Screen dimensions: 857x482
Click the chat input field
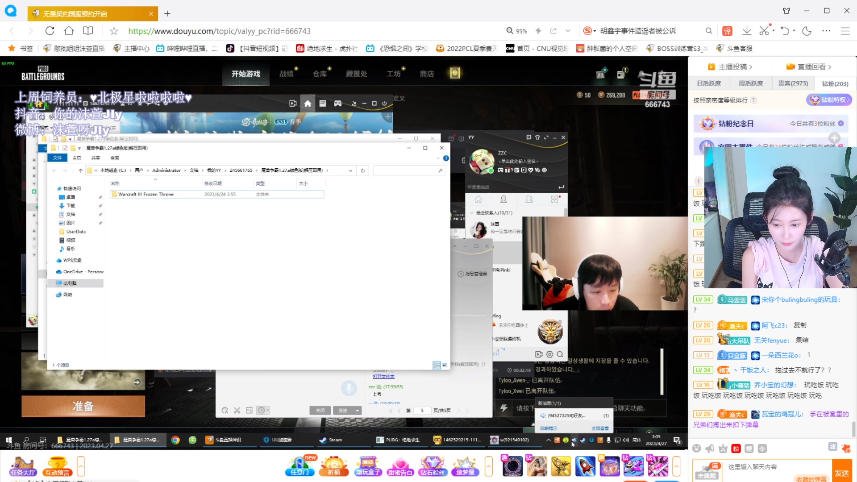click(778, 467)
